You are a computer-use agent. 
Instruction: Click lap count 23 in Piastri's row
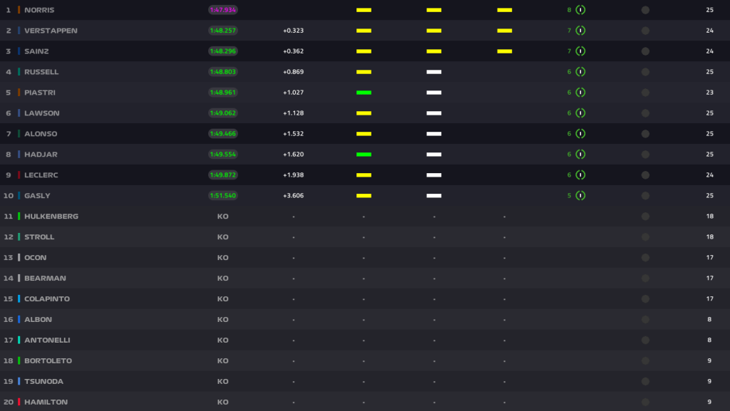click(709, 93)
